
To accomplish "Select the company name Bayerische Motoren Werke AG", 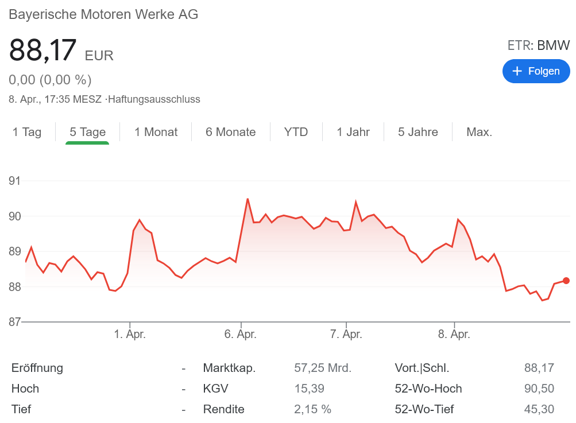I will 103,14.
